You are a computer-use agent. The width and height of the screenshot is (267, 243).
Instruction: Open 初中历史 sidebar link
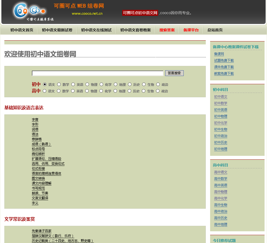[x=221, y=142]
